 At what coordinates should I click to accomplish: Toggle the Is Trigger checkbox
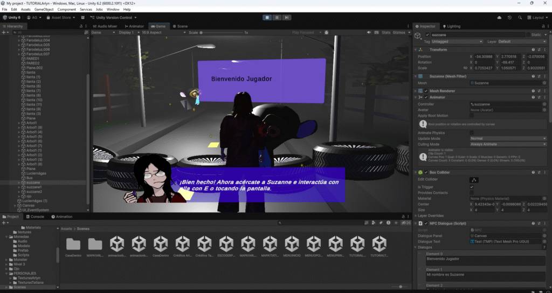(x=472, y=186)
